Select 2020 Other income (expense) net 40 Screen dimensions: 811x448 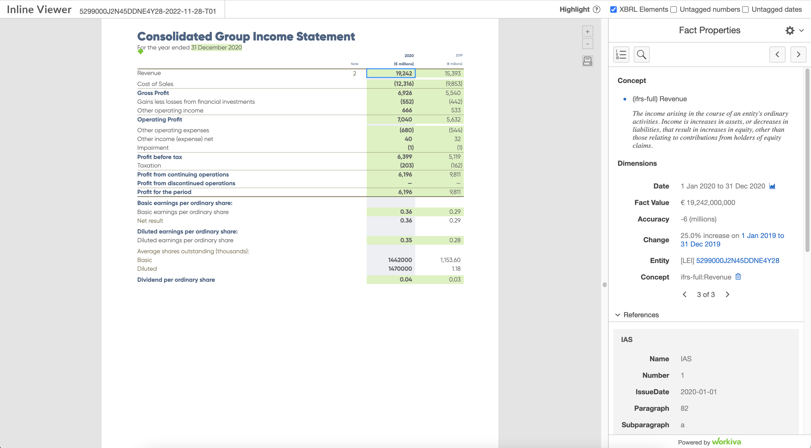pyautogui.click(x=391, y=139)
